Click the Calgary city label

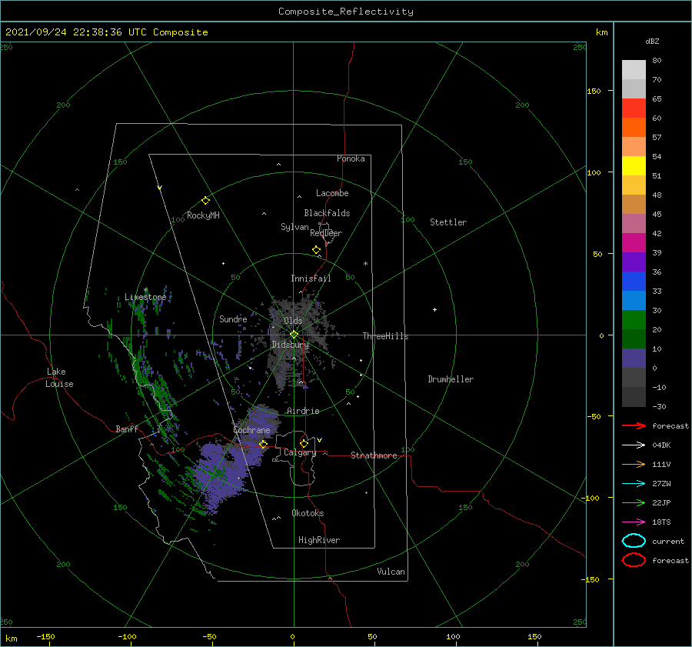click(x=300, y=452)
